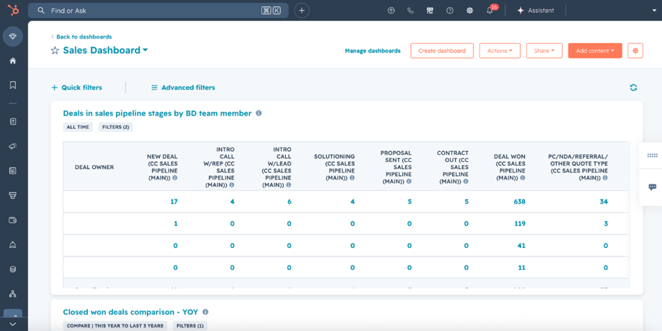Open chat bubble icon on right edge
662x331 pixels.
652,187
